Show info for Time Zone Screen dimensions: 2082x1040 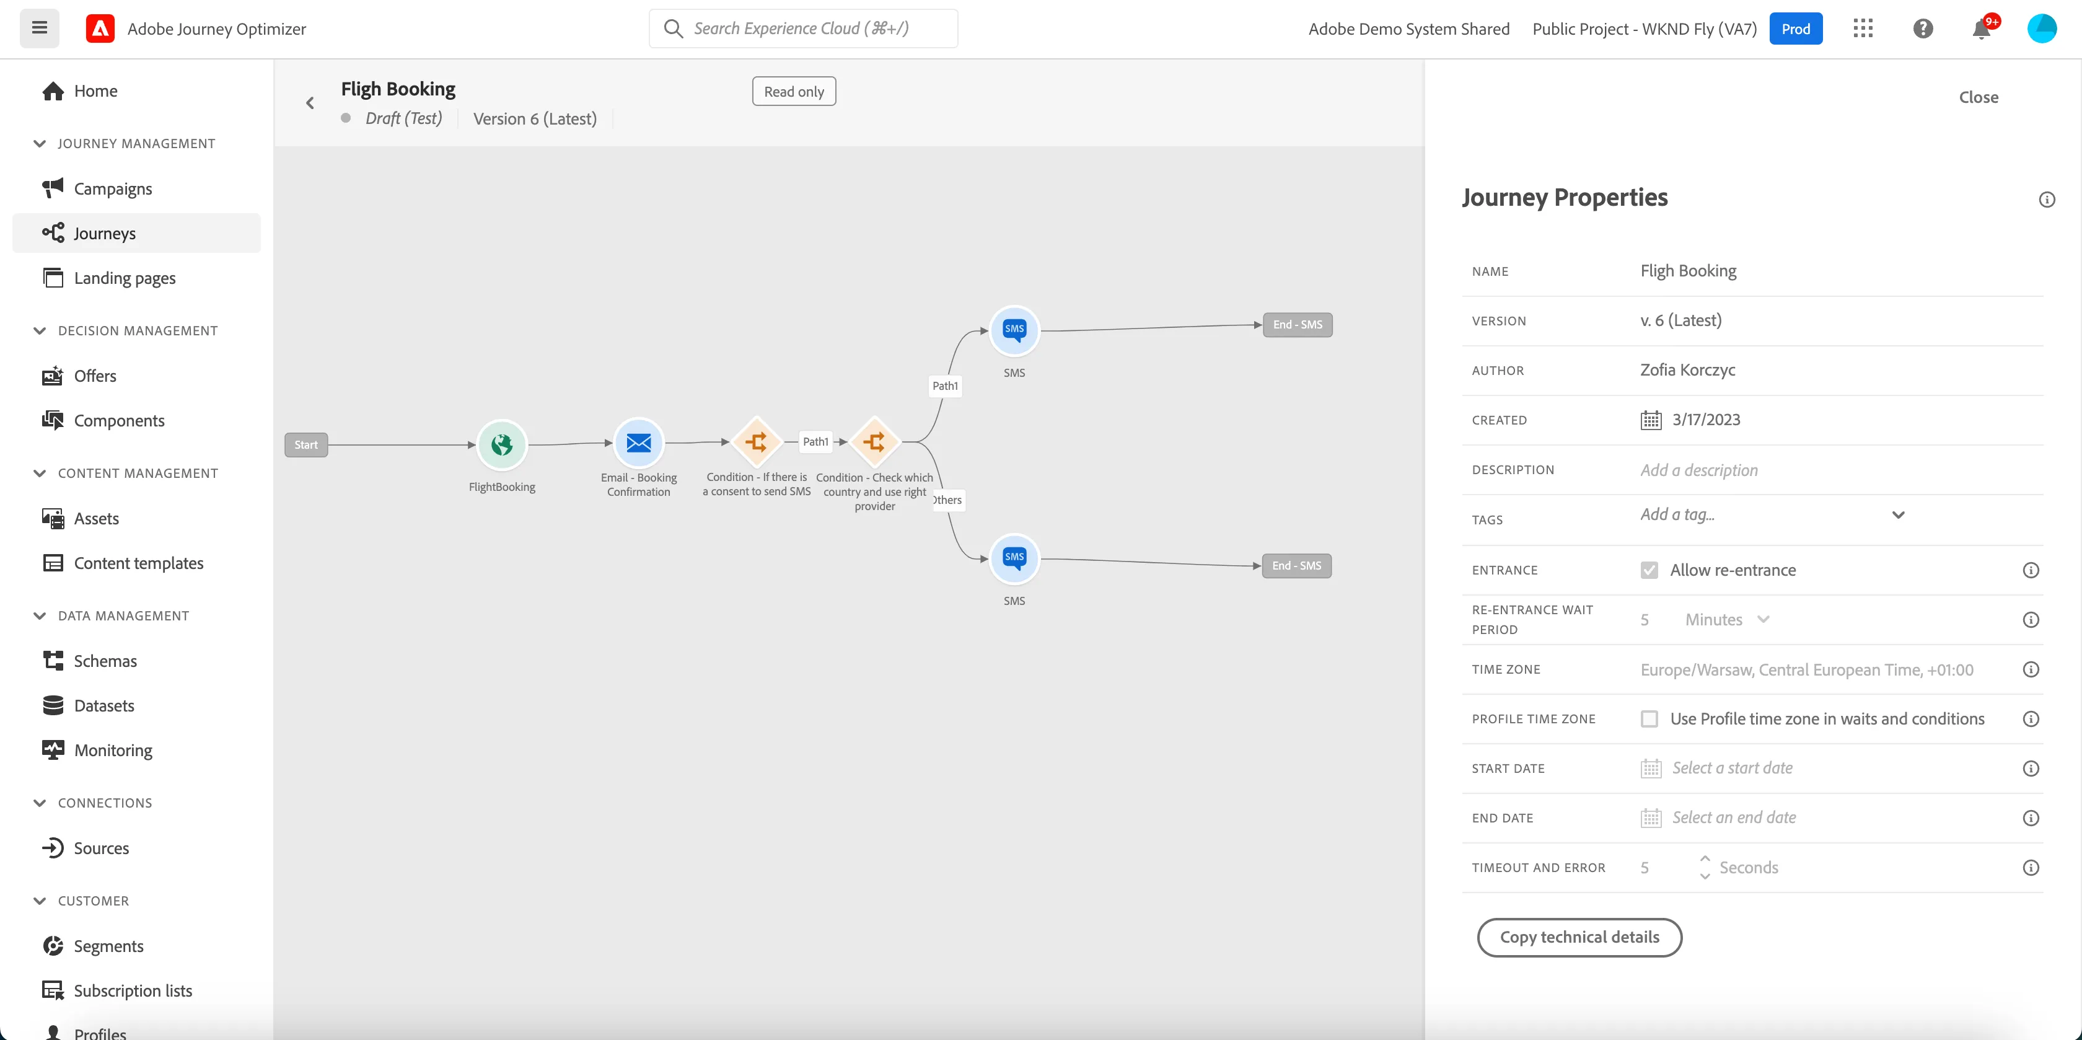tap(2031, 669)
